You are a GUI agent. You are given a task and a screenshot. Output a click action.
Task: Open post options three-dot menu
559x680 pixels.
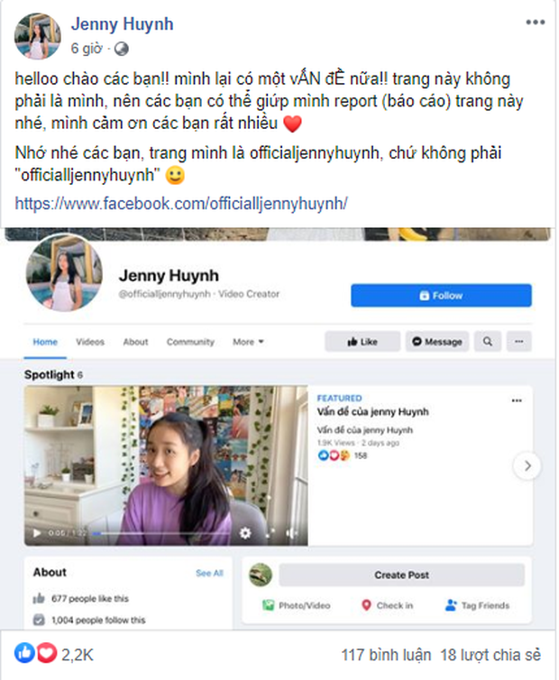pos(536,23)
